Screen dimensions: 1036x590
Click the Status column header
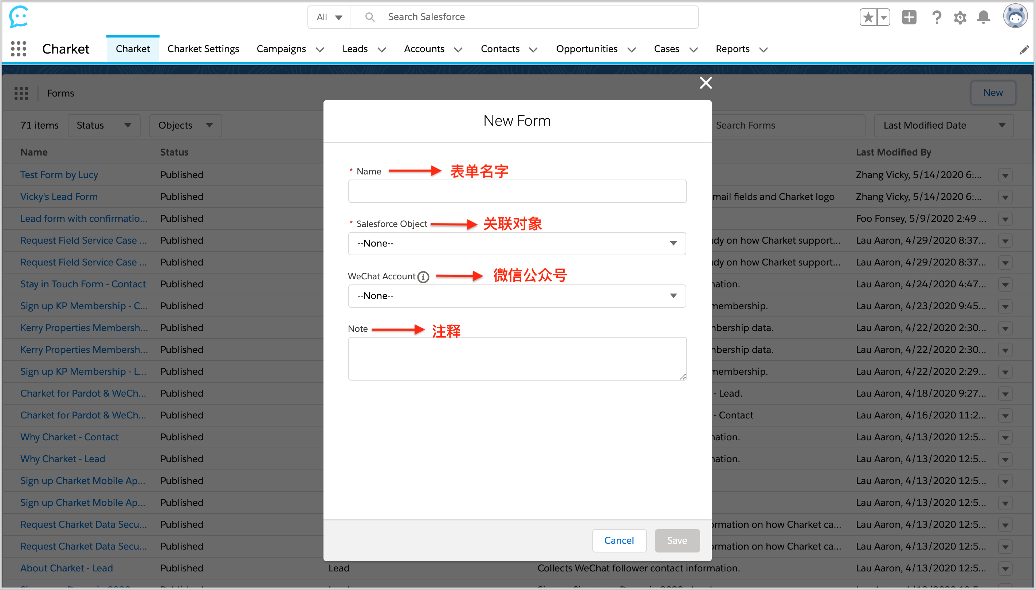174,152
